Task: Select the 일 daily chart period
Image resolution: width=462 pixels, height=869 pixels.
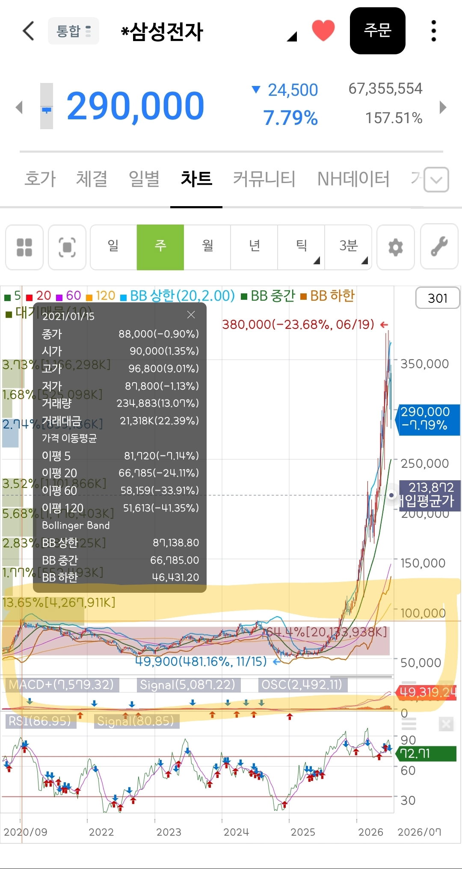Action: [x=113, y=247]
